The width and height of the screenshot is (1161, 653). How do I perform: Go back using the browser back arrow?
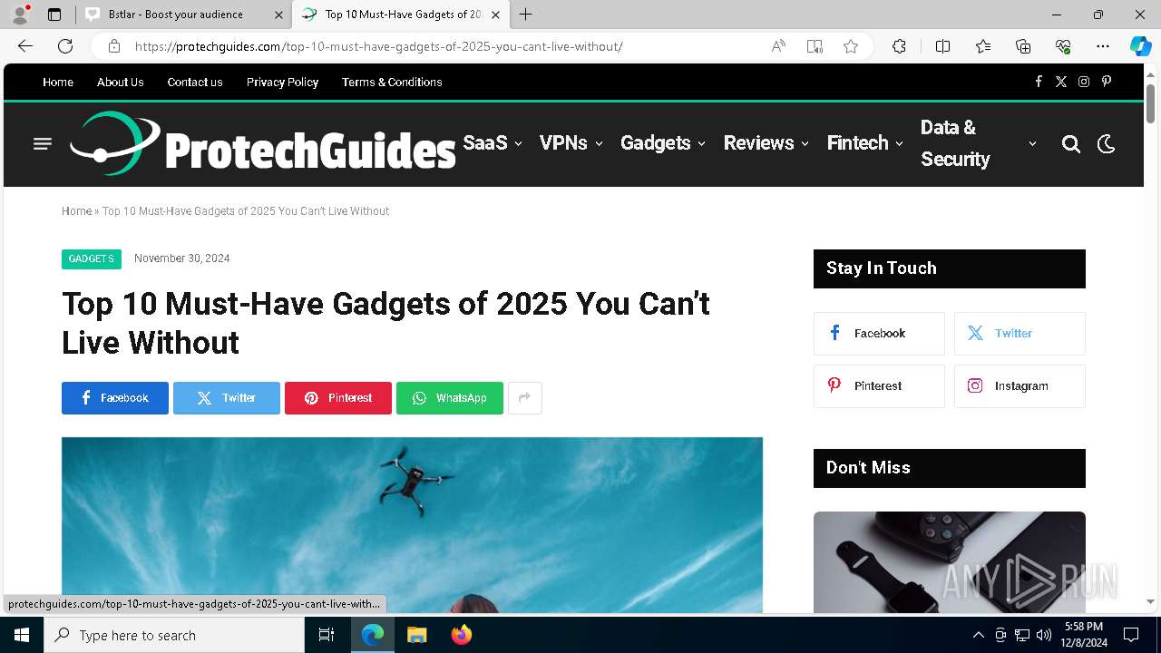click(x=25, y=46)
